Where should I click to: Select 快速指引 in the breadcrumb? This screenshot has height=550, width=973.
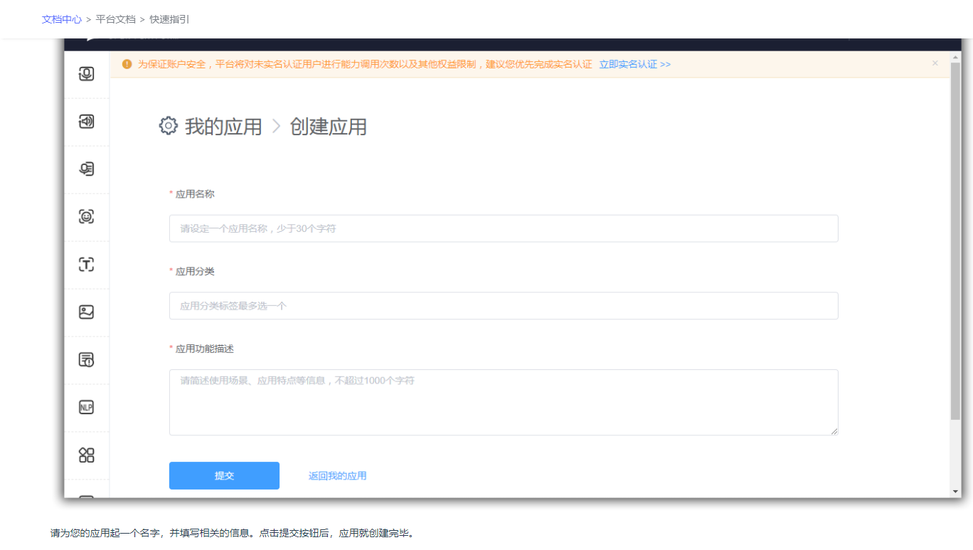point(170,19)
